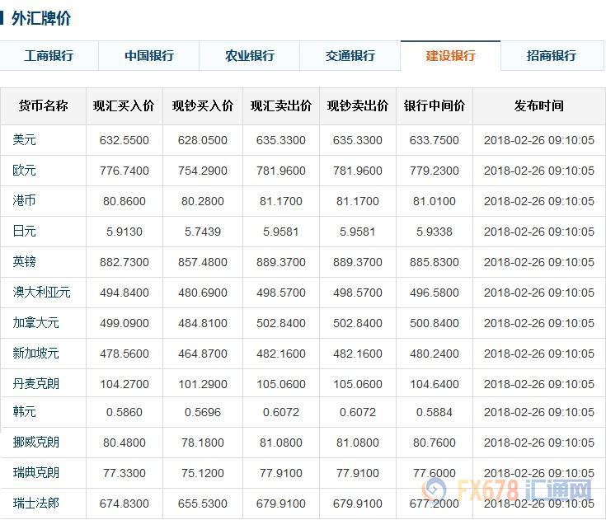The width and height of the screenshot is (606, 520).
Task: Open the 加拿大元 currency link
Action: (x=36, y=322)
